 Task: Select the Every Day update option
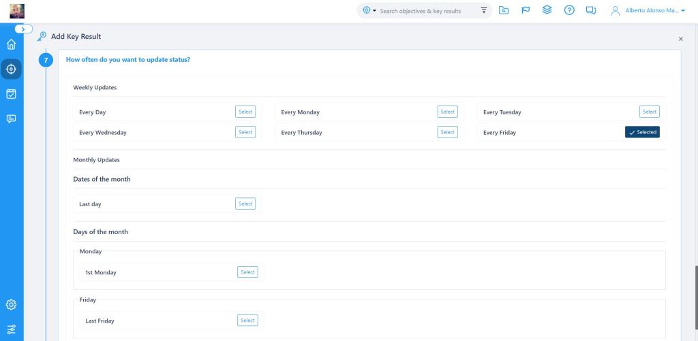[x=245, y=112]
